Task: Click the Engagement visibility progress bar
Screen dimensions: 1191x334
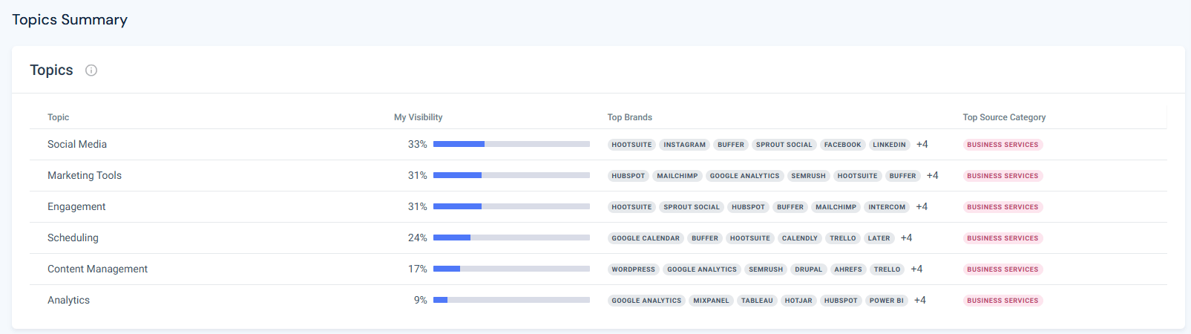Action: (x=511, y=206)
